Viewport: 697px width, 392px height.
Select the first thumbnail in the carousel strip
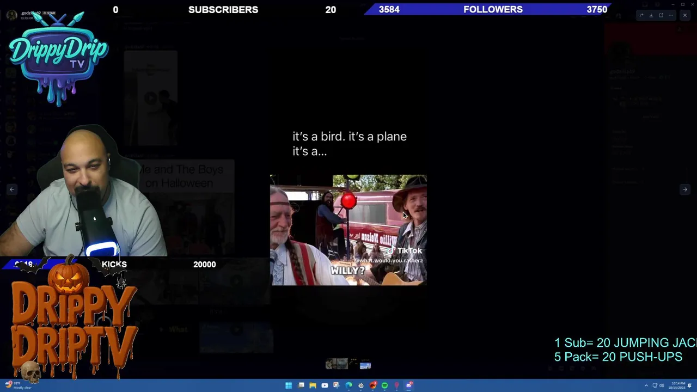(331, 364)
